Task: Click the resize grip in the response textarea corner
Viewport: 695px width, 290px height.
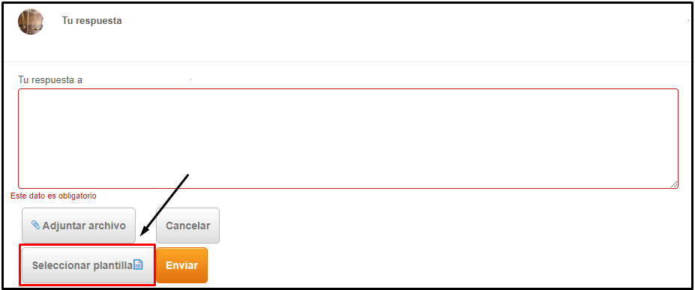Action: [x=674, y=184]
